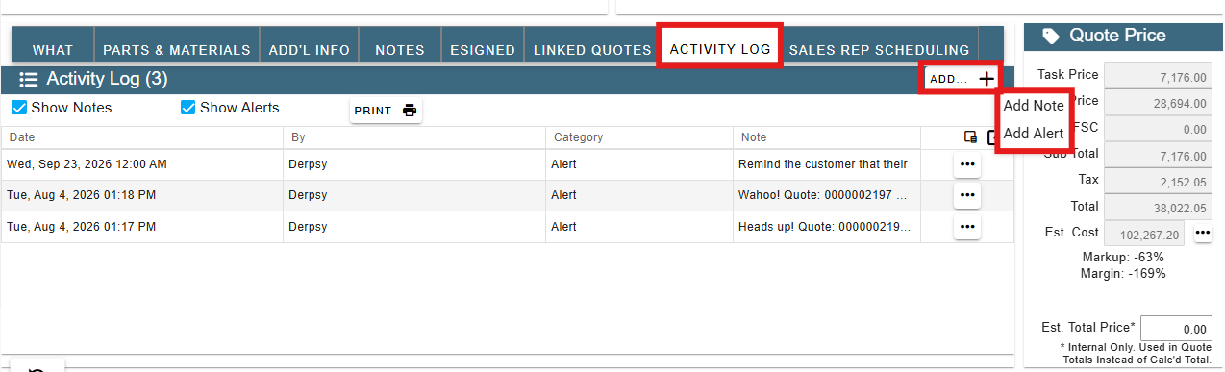
Task: Open the Est. Cost more options button
Action: click(x=1202, y=233)
